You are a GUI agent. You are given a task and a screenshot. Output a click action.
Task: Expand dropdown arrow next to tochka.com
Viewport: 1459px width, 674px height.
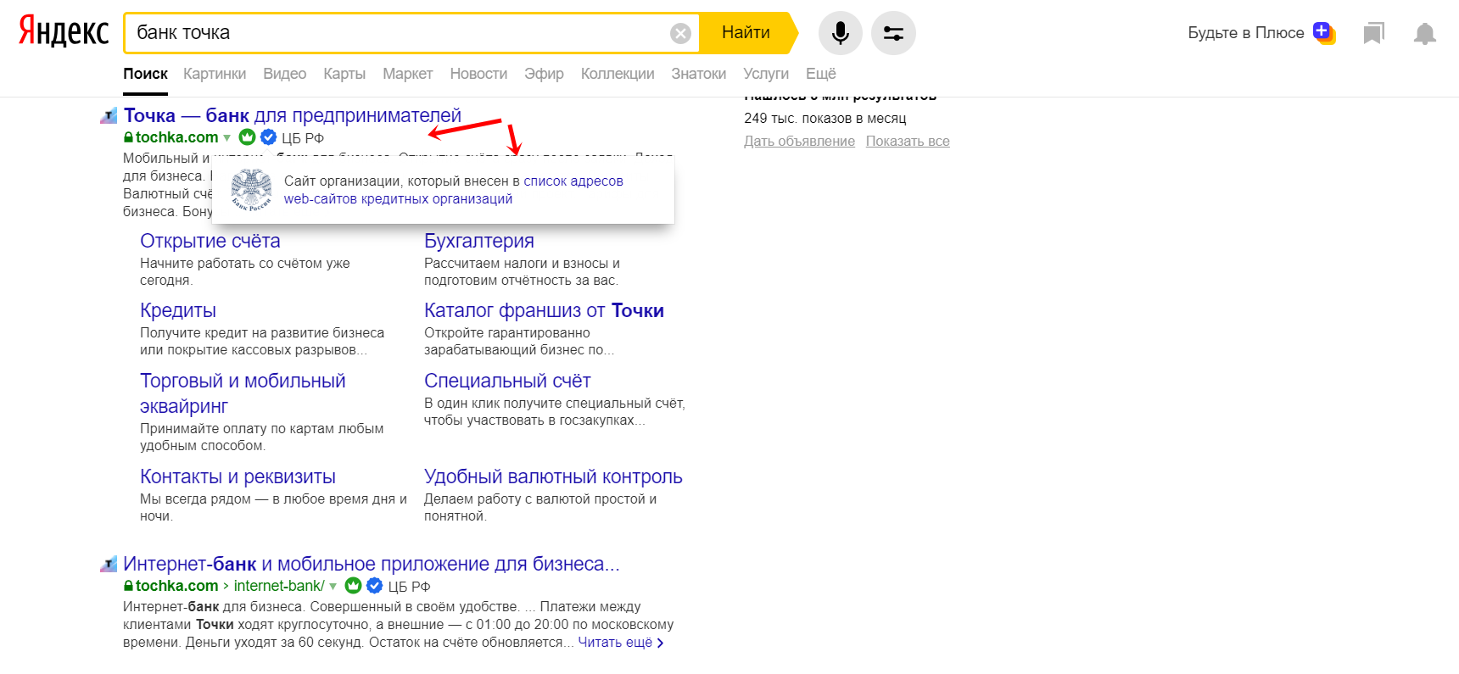[x=227, y=138]
